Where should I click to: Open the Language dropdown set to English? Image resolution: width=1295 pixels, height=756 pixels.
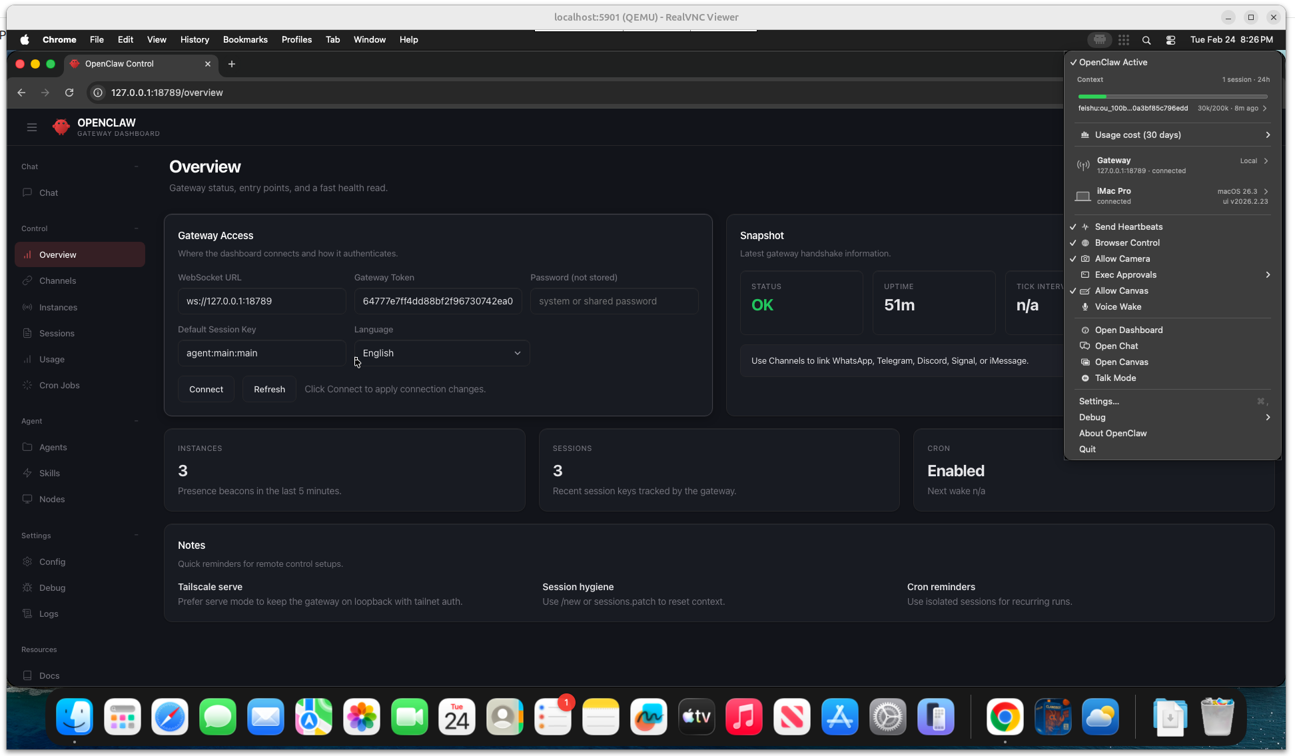point(442,353)
